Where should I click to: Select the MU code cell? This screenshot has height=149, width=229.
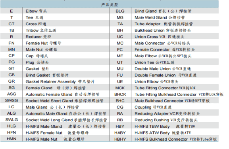pyautogui.click(x=120, y=69)
